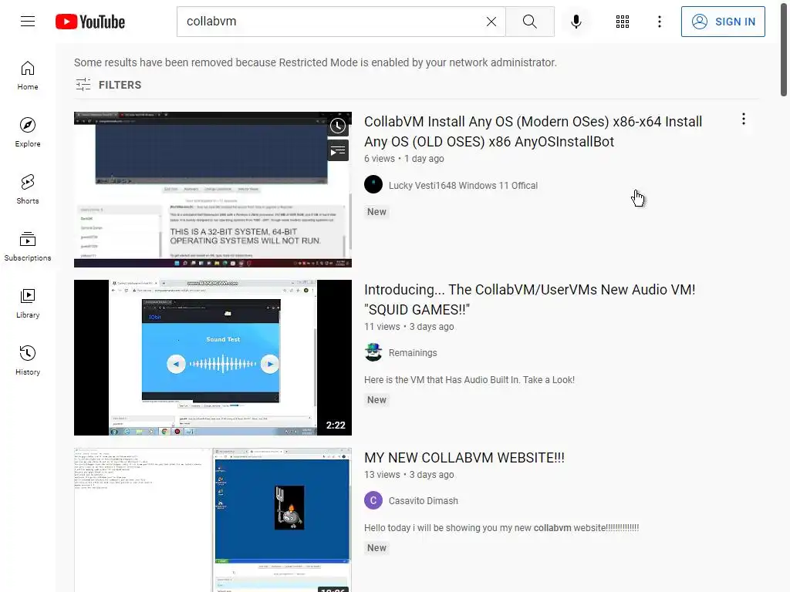Open the hamburger guide menu
Screen dimensions: 790x592
point(28,21)
